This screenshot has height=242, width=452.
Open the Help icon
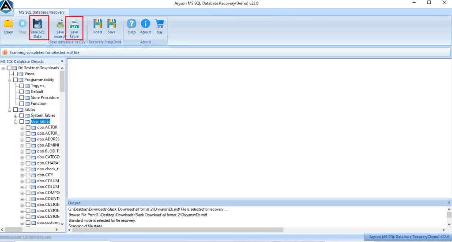click(x=132, y=24)
